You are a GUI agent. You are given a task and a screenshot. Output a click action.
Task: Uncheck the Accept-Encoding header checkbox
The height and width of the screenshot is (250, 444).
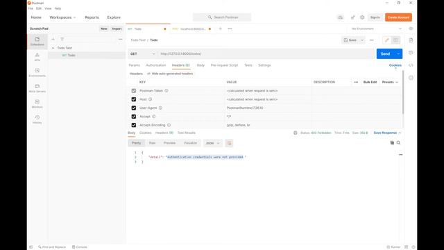(134, 125)
